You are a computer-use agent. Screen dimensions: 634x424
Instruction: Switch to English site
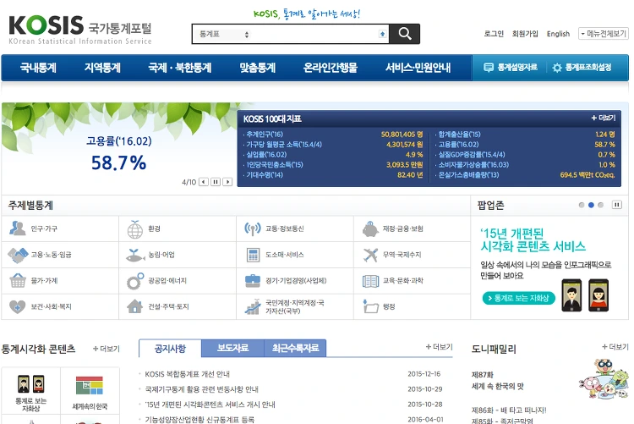pyautogui.click(x=558, y=34)
